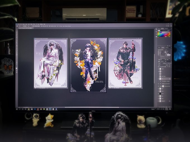Open the Image menu

tap(23, 24)
